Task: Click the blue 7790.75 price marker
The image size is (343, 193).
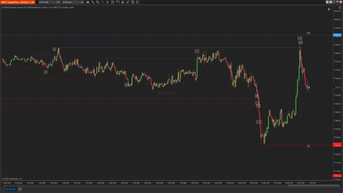Action: [337, 35]
